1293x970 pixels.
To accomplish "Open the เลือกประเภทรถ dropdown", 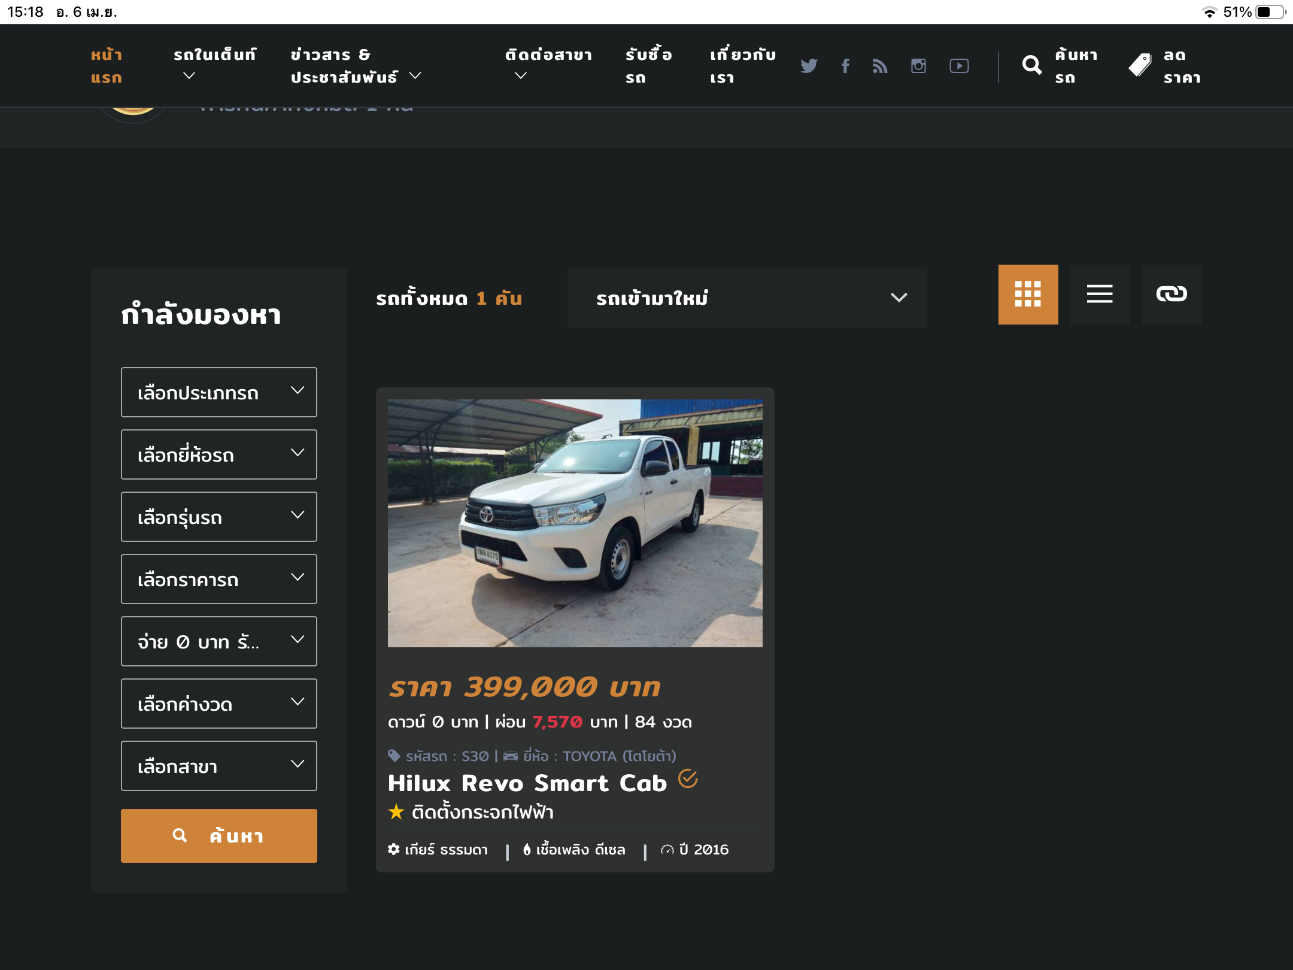I will point(219,392).
